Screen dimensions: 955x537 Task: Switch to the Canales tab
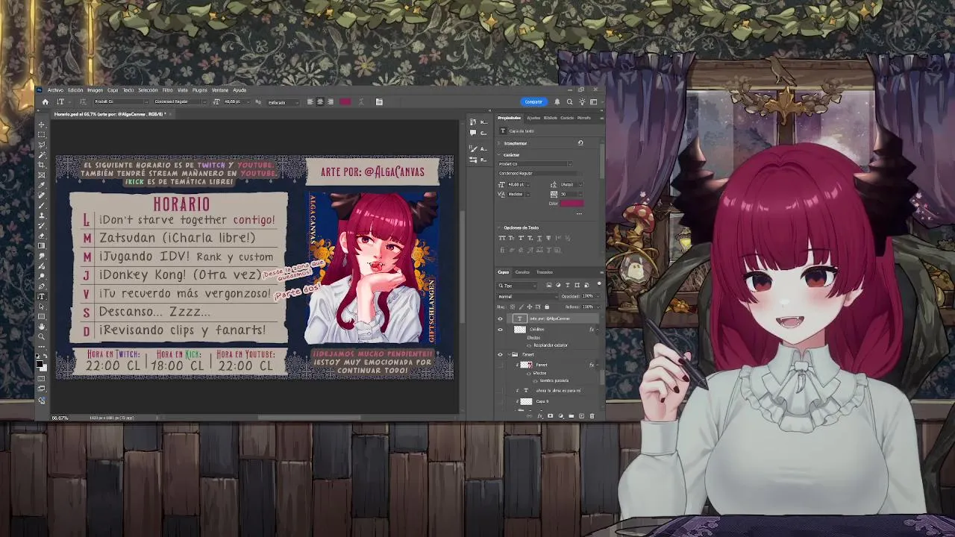[x=522, y=272]
